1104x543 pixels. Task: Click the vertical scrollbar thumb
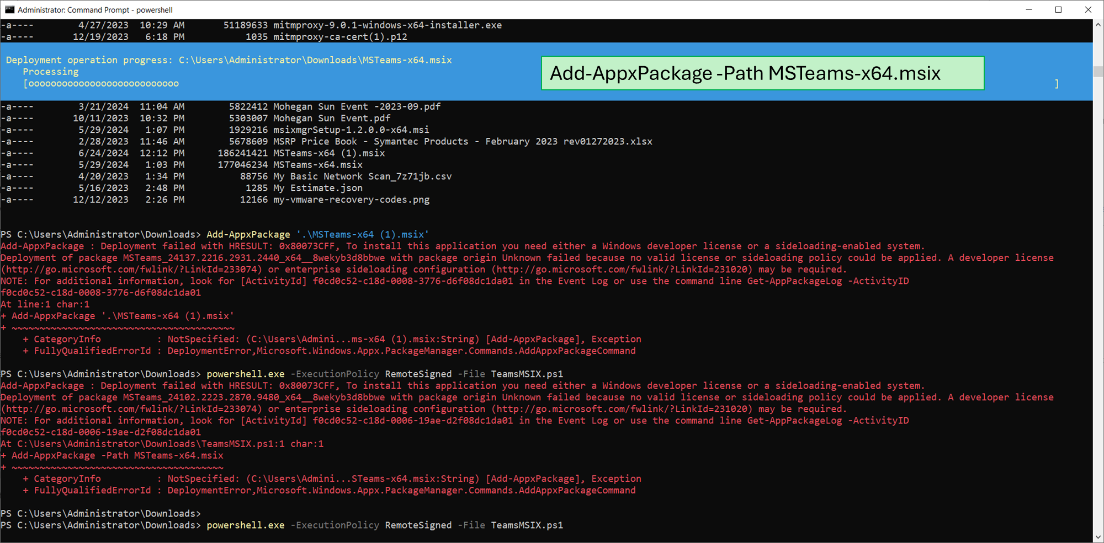(1098, 72)
